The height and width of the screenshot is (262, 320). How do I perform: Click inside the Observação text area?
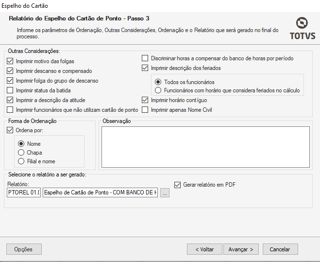pyautogui.click(x=205, y=146)
